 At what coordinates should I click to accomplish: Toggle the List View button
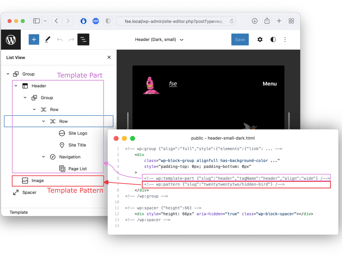point(83,40)
